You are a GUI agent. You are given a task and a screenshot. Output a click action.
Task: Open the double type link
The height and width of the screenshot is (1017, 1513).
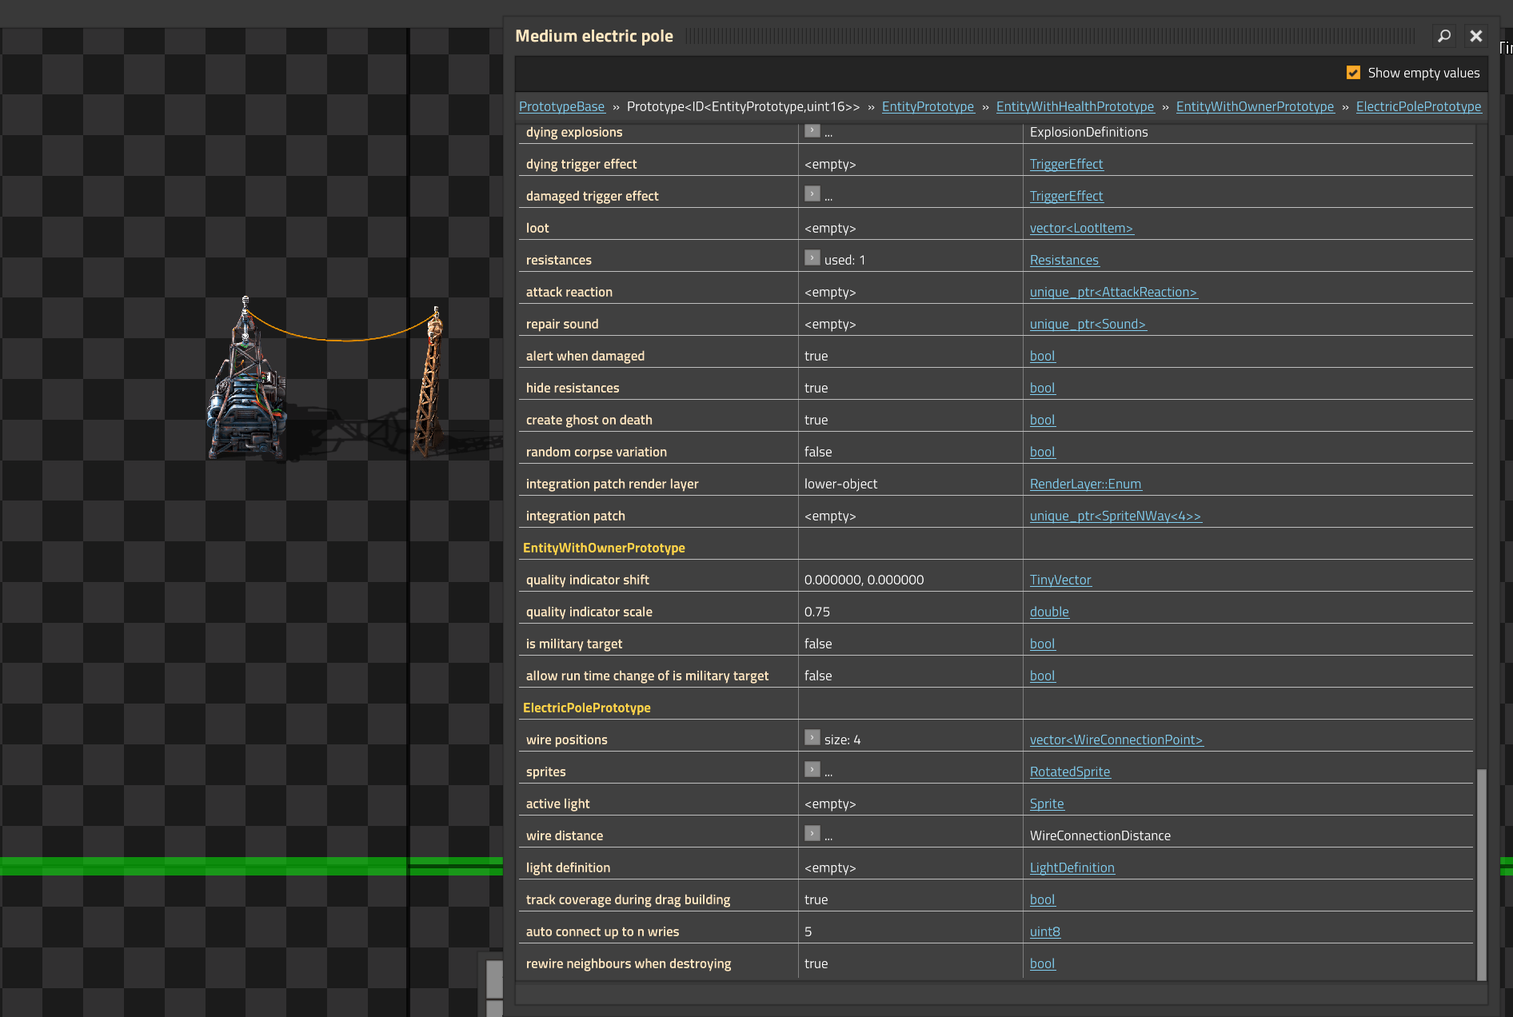[x=1049, y=612]
